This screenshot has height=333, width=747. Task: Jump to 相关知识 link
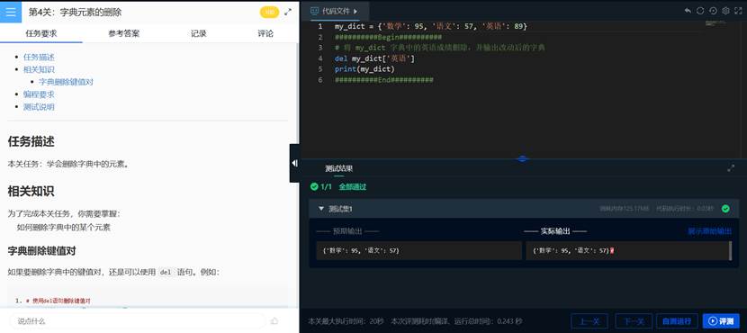[39, 69]
